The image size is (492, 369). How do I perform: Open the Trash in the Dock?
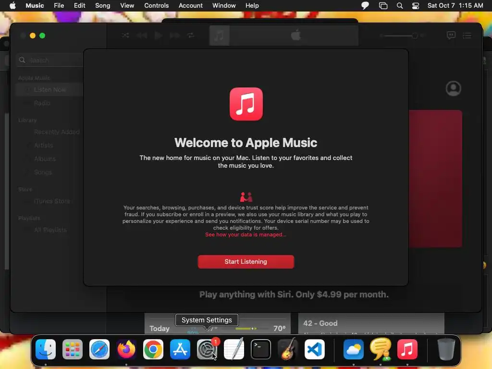click(x=446, y=349)
